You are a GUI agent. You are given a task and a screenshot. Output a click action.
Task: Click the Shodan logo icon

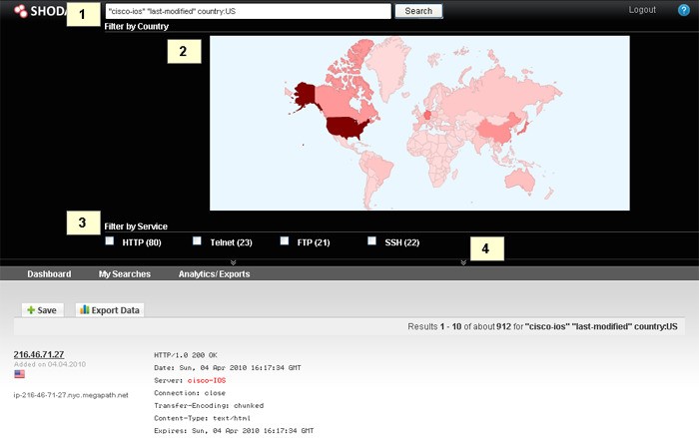coord(21,11)
